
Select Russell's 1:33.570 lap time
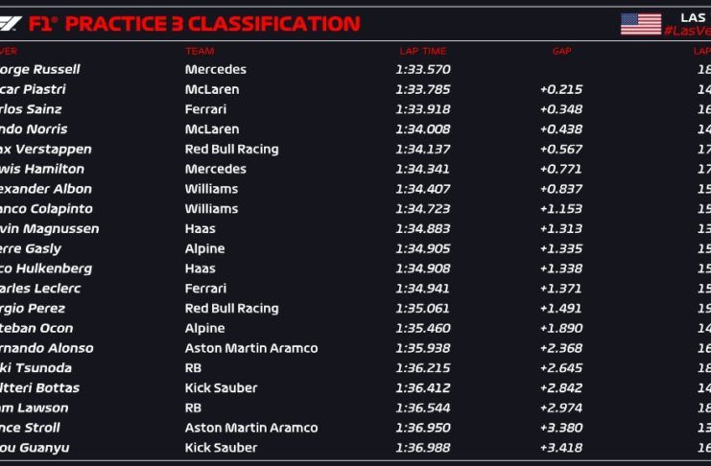[x=422, y=69]
